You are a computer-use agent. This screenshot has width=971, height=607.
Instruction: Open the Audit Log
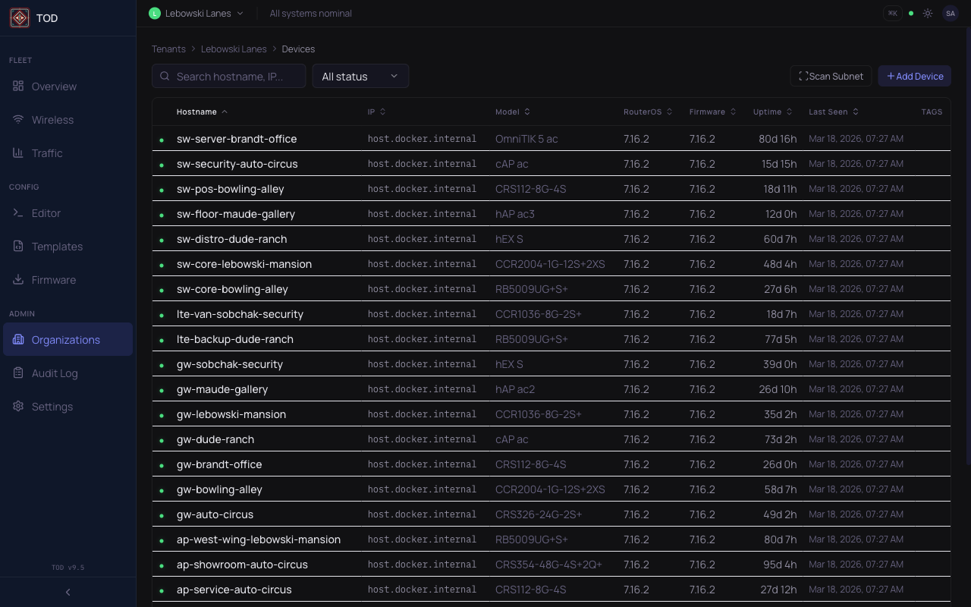click(x=56, y=373)
